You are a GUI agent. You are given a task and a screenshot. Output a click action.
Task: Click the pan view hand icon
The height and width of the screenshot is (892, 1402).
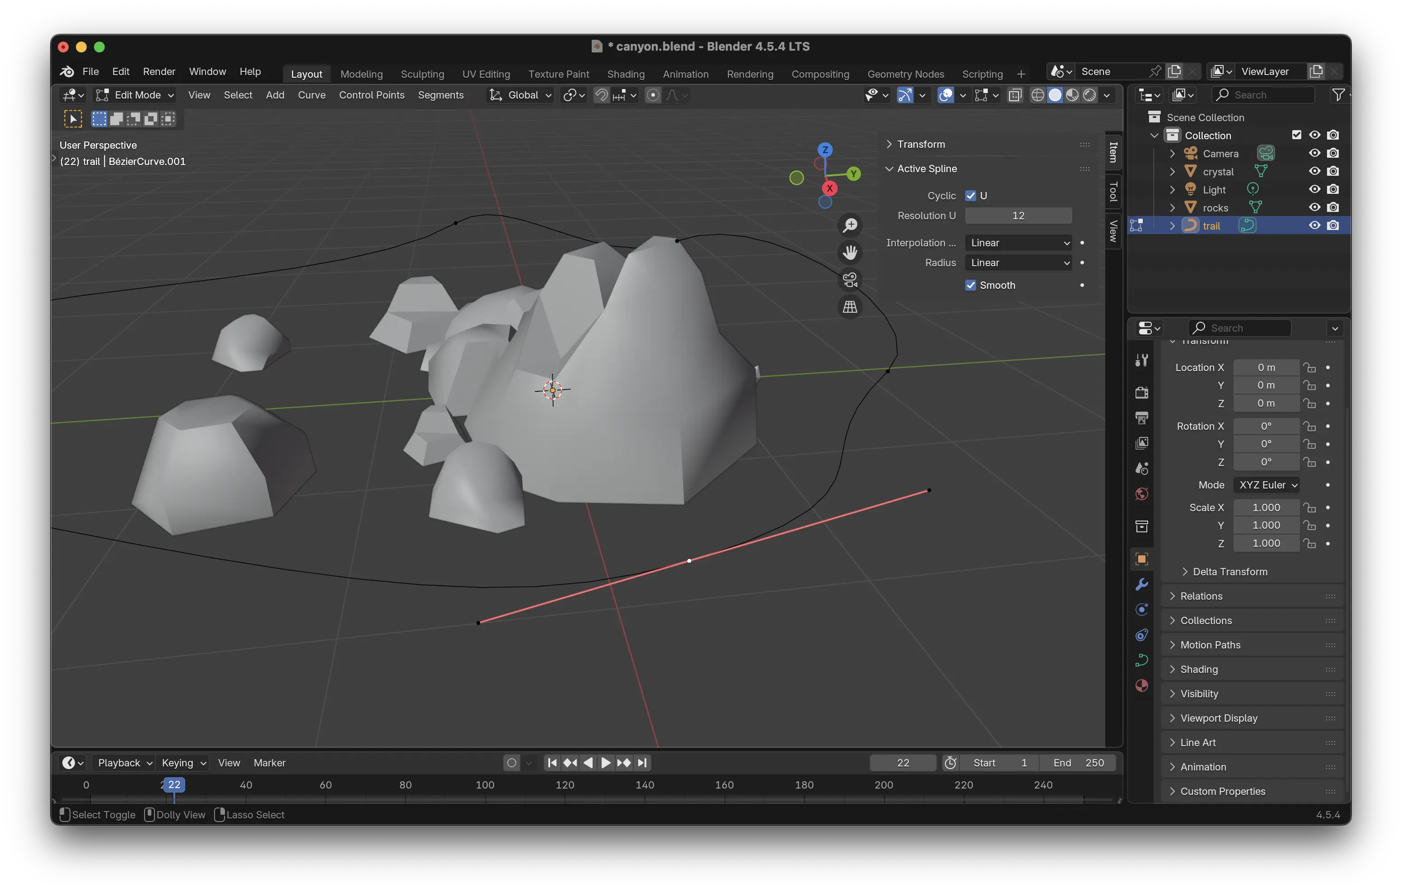coord(850,252)
